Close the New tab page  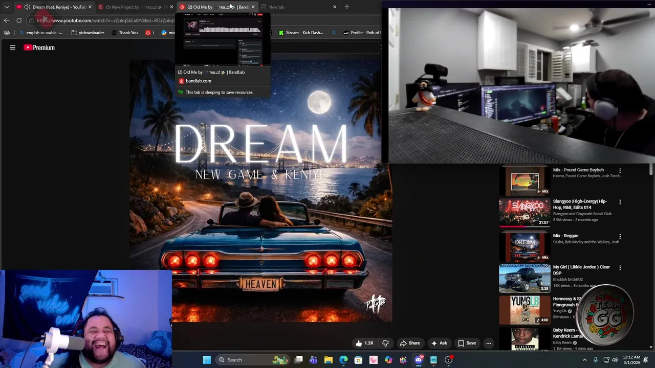(335, 7)
